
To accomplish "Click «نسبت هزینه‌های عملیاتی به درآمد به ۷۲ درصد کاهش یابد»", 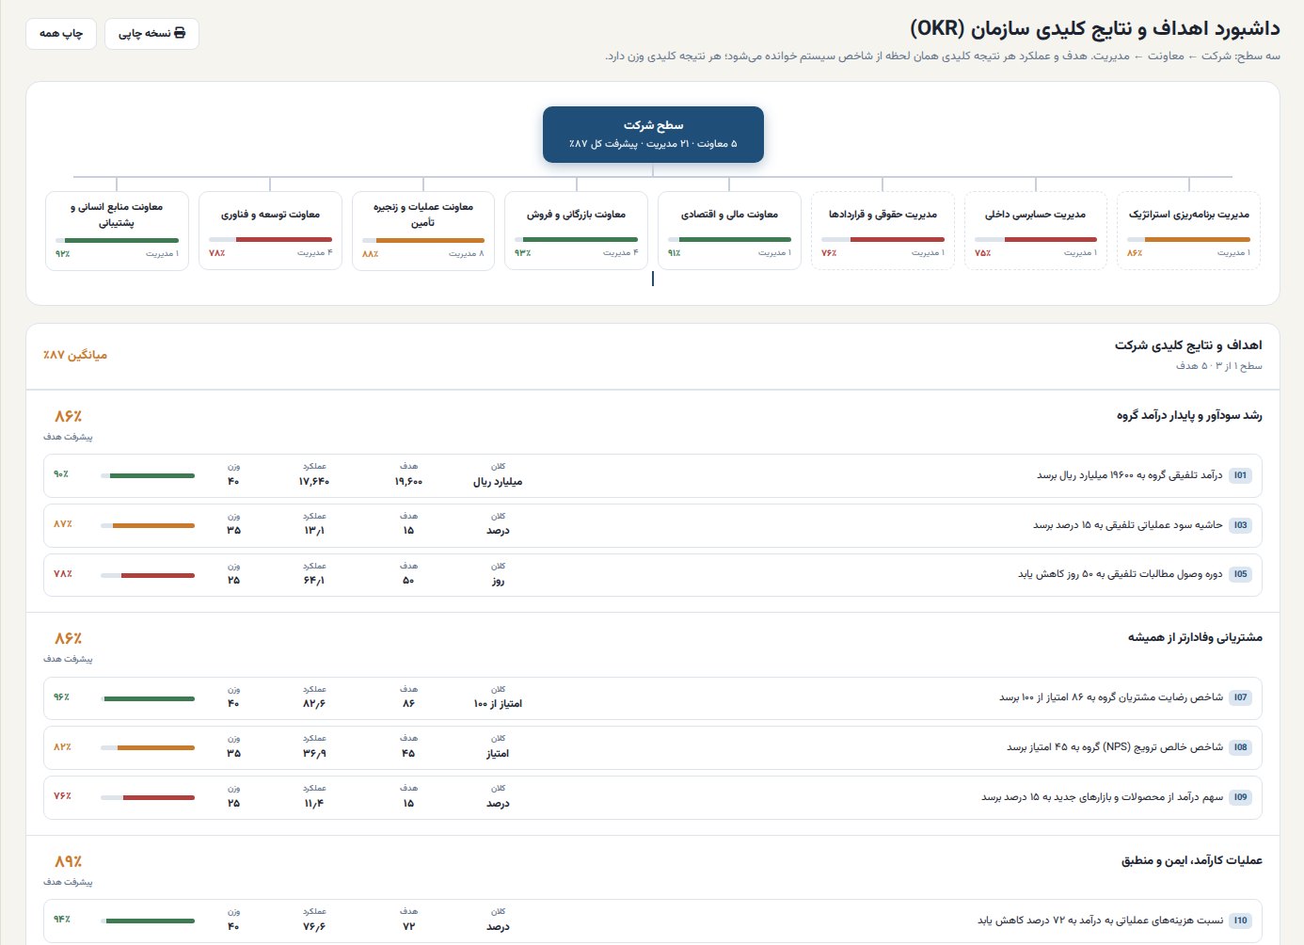I will pyautogui.click(x=1101, y=921).
